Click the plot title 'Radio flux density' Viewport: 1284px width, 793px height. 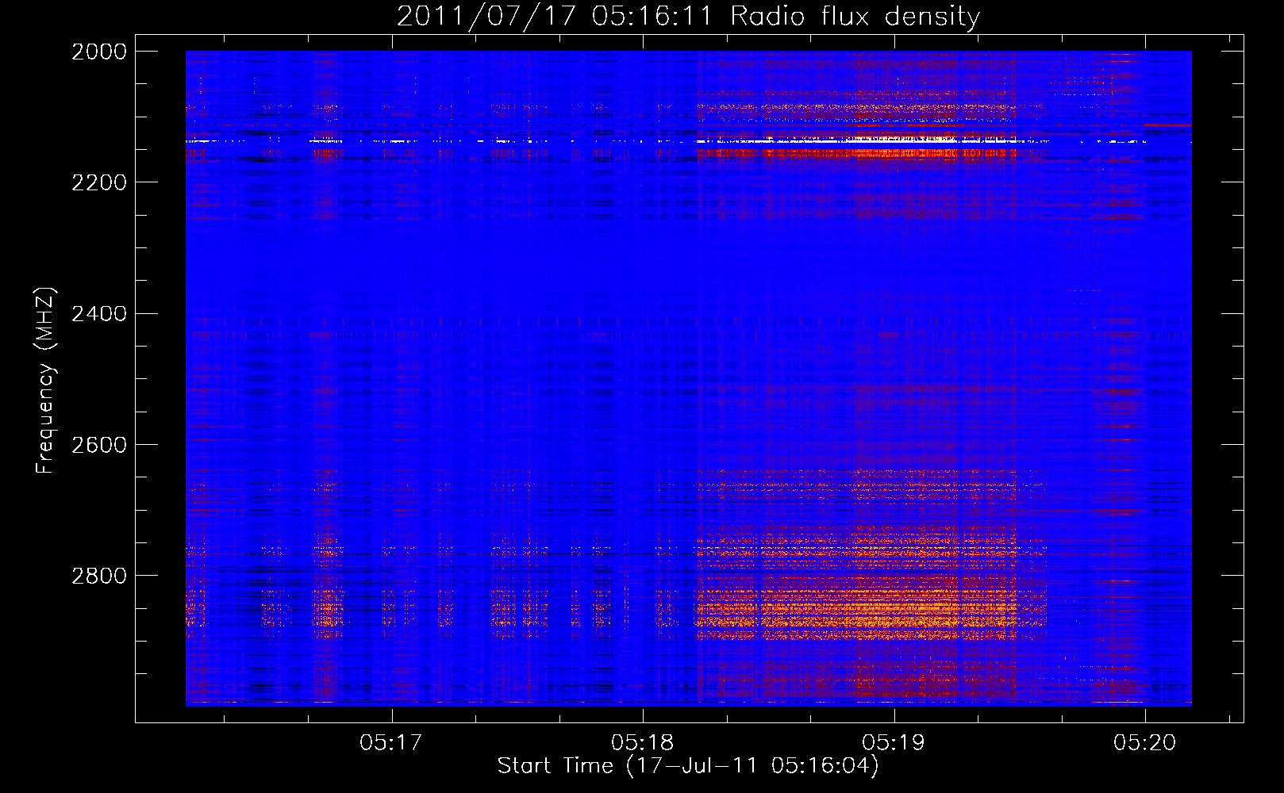[855, 17]
